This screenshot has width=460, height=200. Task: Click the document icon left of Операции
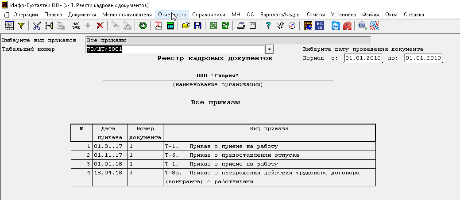click(7, 15)
